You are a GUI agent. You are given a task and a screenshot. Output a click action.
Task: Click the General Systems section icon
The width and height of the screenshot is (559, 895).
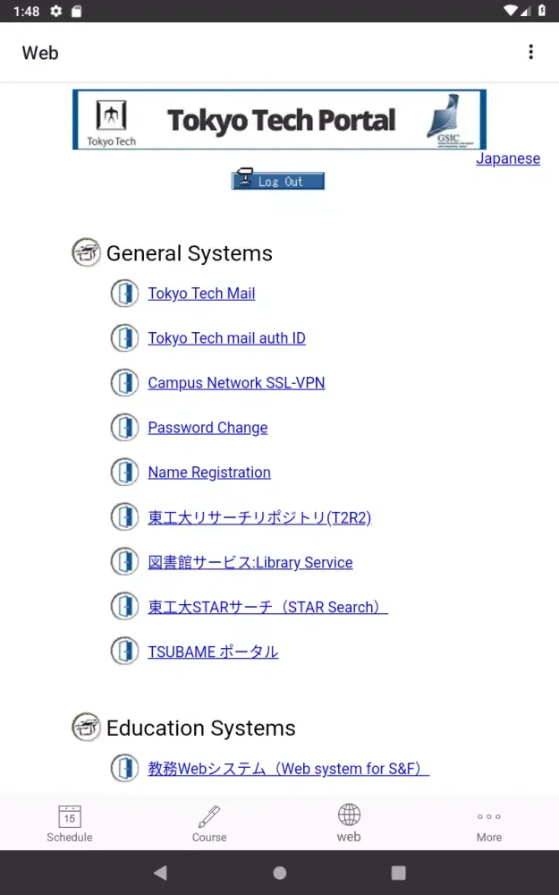86,253
